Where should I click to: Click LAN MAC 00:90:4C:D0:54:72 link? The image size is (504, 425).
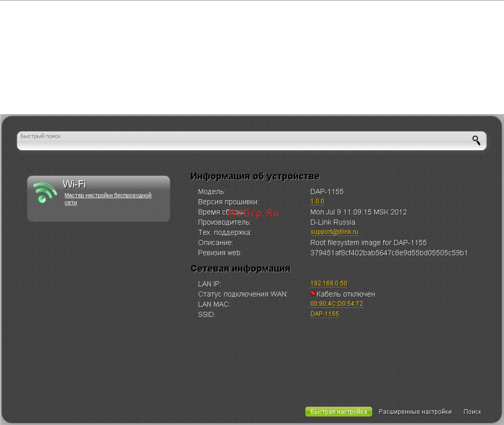point(337,304)
